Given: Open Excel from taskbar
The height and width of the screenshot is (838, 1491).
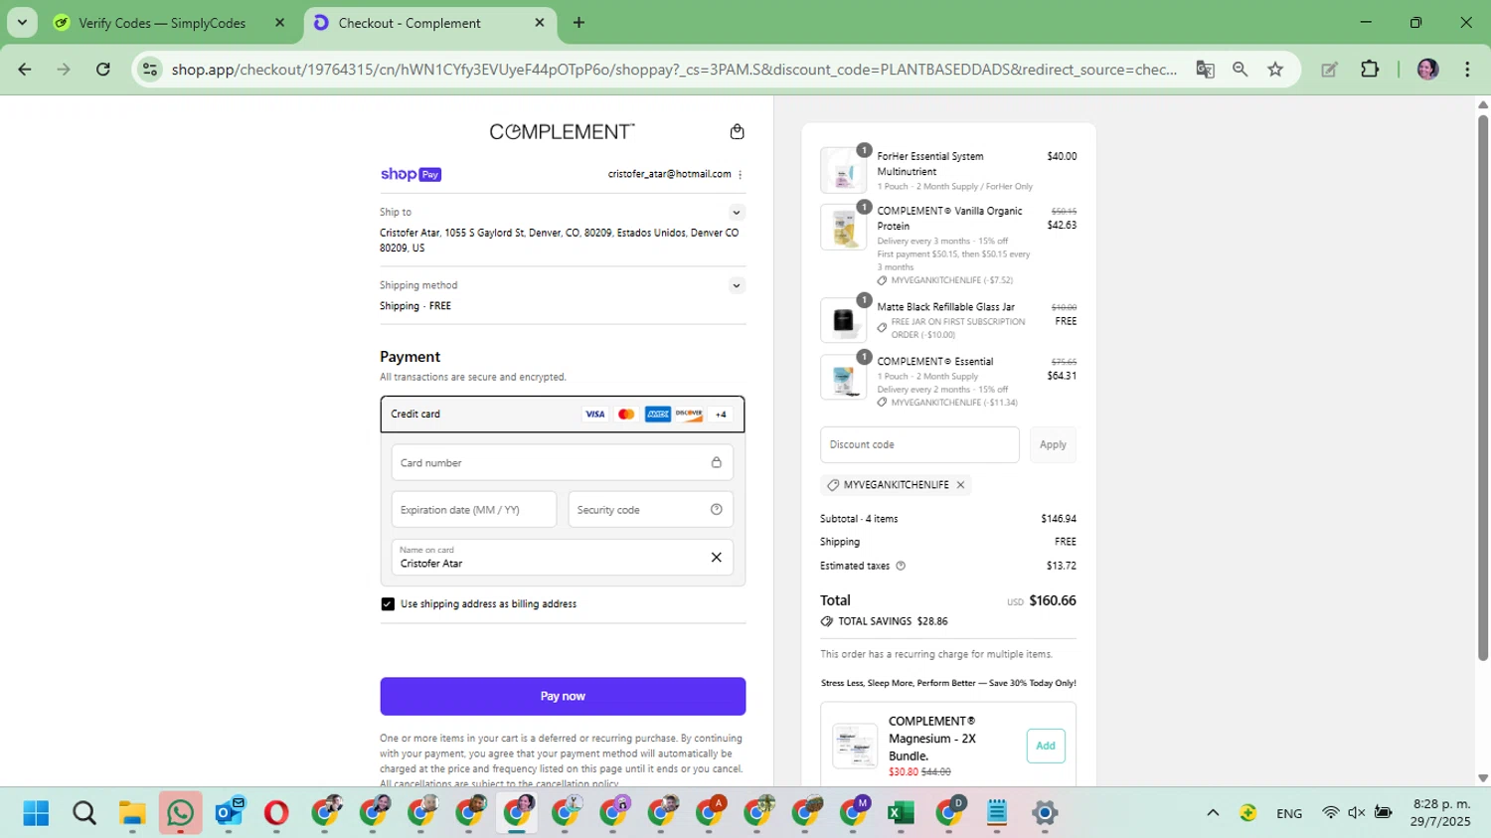Looking at the screenshot, I should coord(901,813).
